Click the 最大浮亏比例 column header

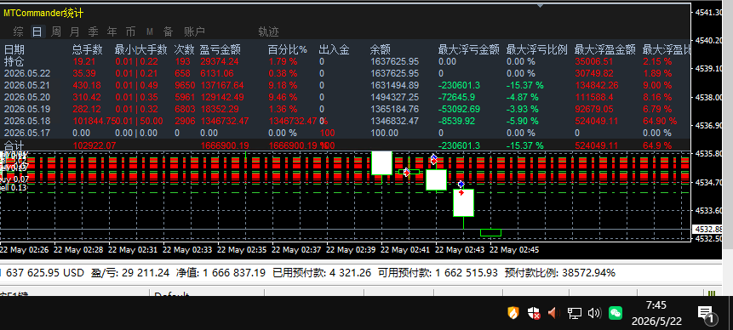tap(536, 49)
